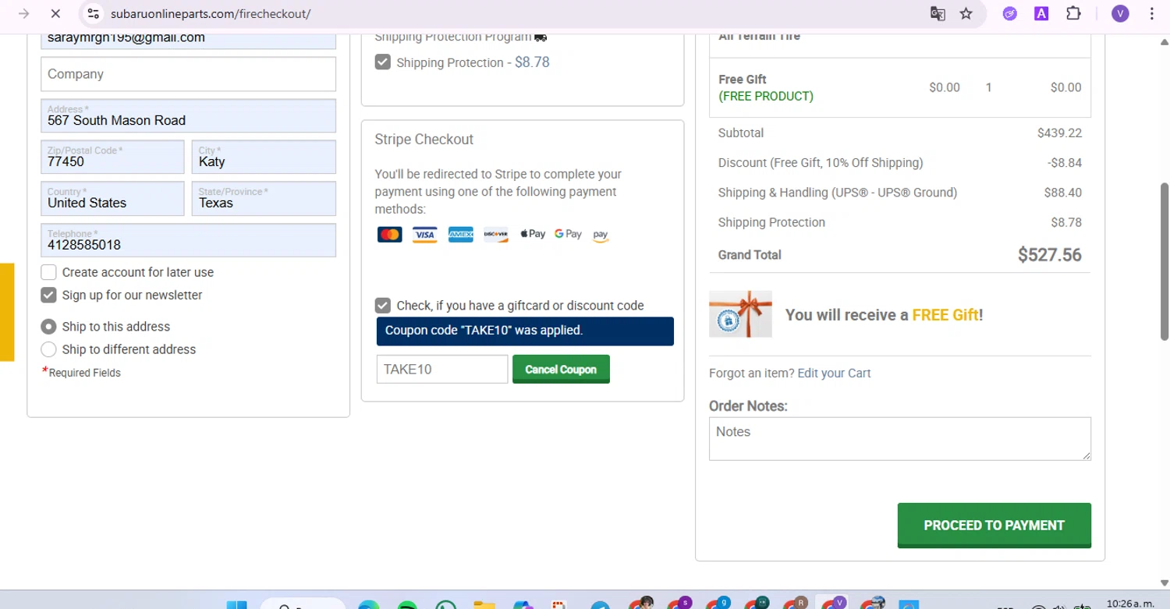Viewport: 1170px width, 609px height.
Task: Open the Extensions puzzle menu
Action: tap(1073, 14)
